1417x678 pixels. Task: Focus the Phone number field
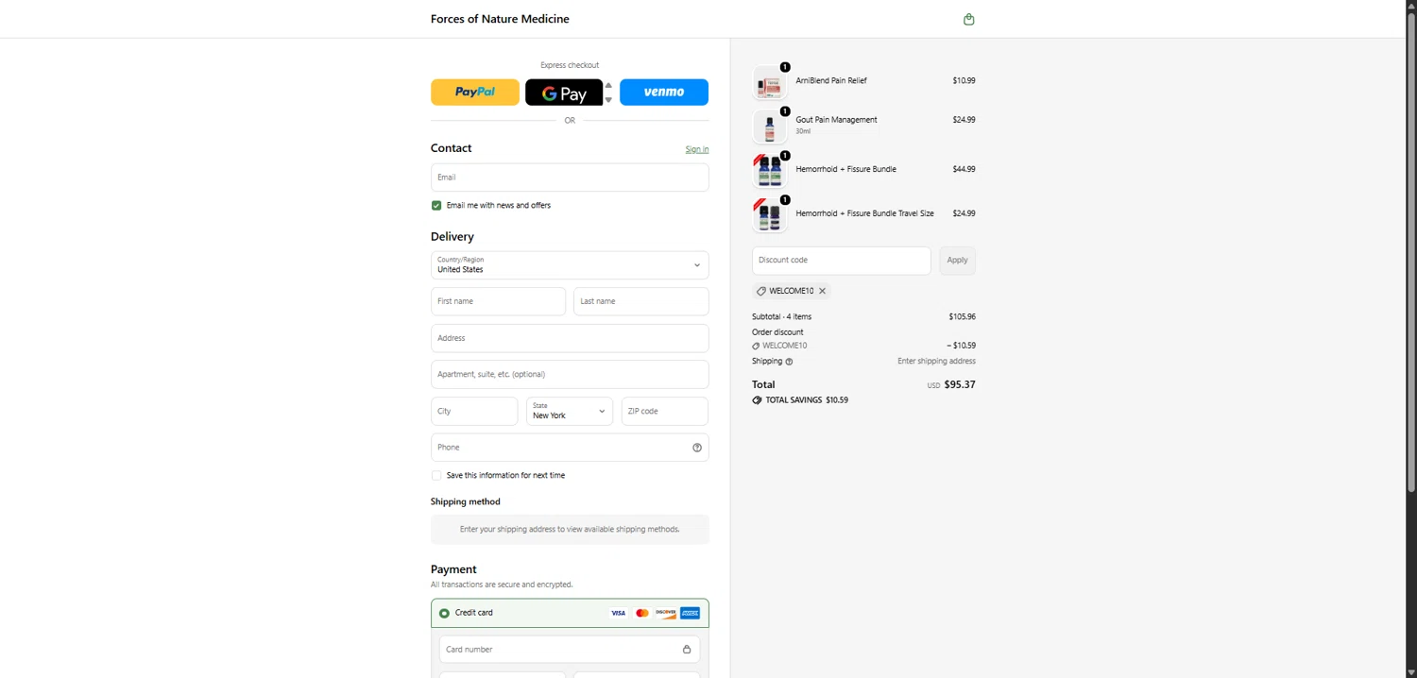pyautogui.click(x=570, y=448)
